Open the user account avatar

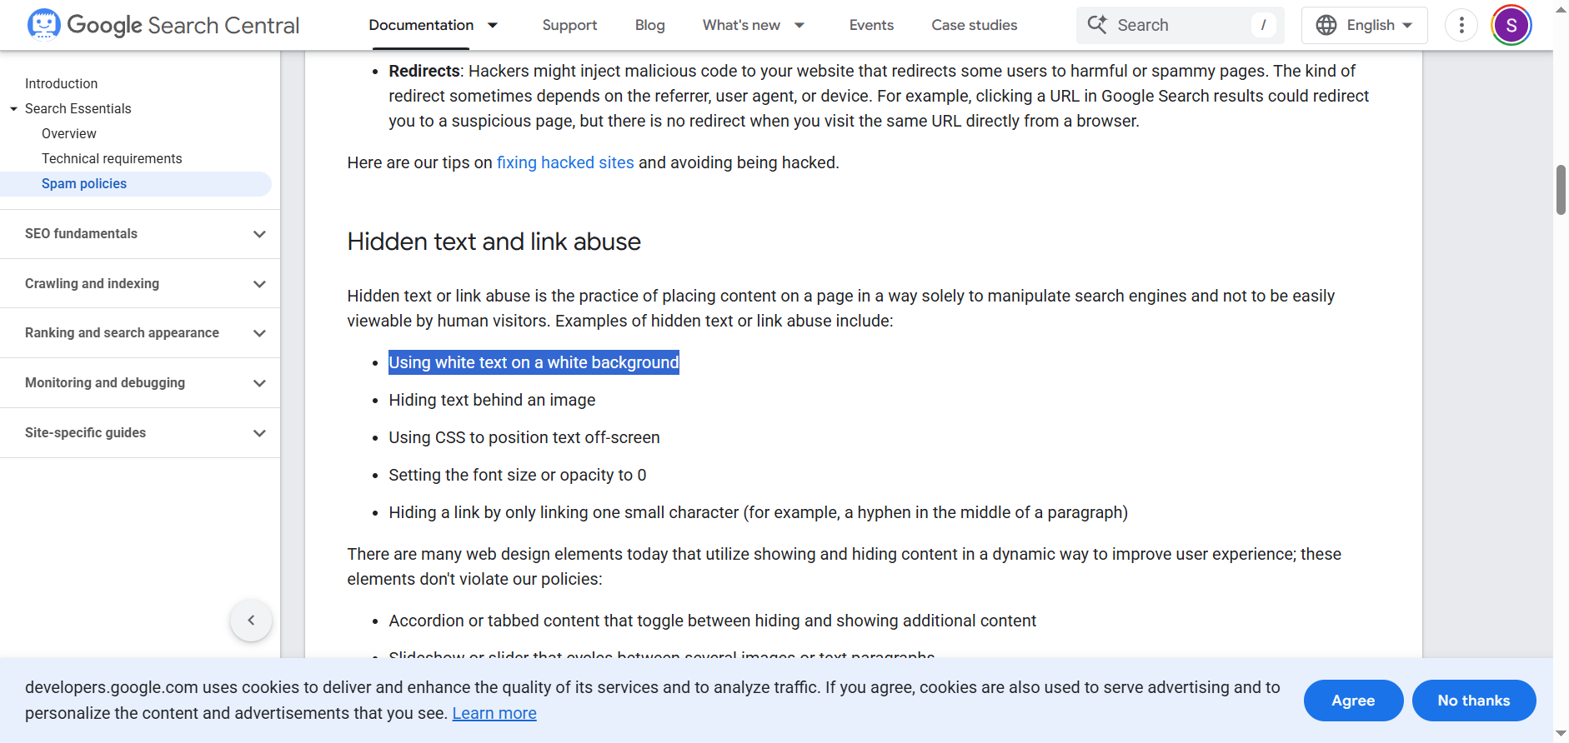(x=1511, y=25)
